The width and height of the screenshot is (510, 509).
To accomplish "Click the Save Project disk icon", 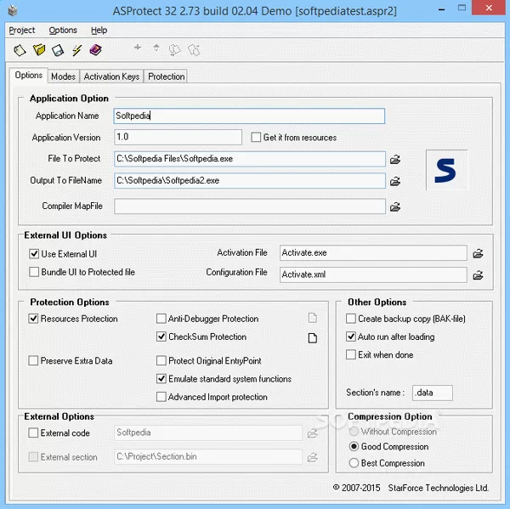I will click(x=58, y=50).
